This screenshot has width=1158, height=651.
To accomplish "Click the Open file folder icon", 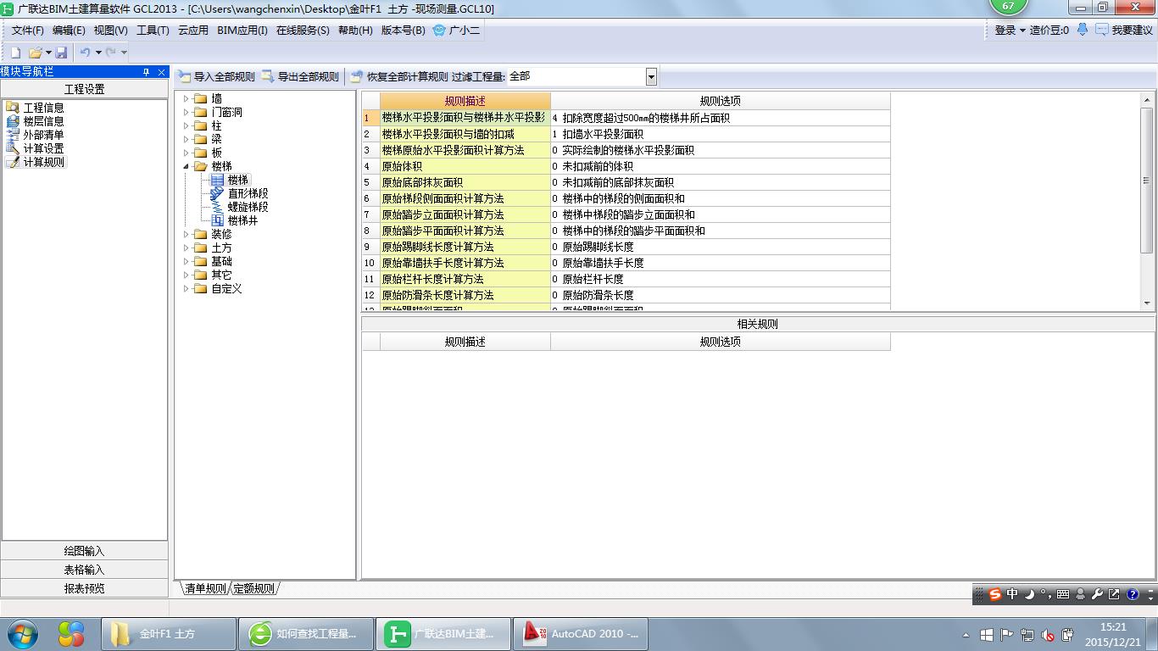I will click(36, 53).
